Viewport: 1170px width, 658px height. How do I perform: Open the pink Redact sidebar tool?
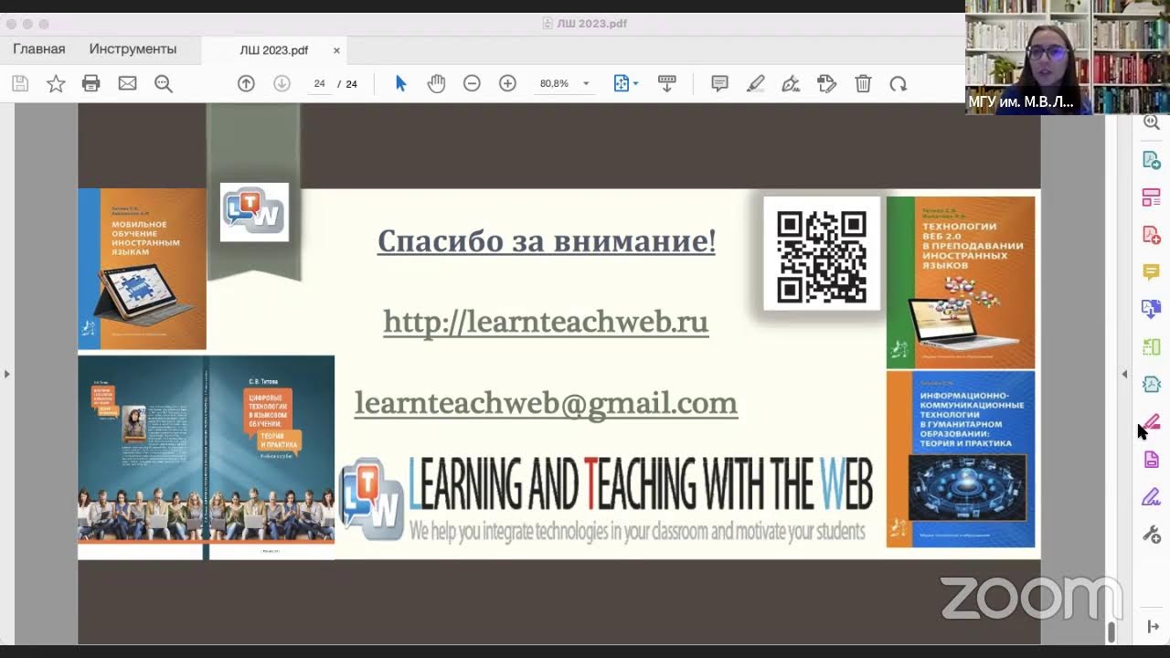[1152, 421]
